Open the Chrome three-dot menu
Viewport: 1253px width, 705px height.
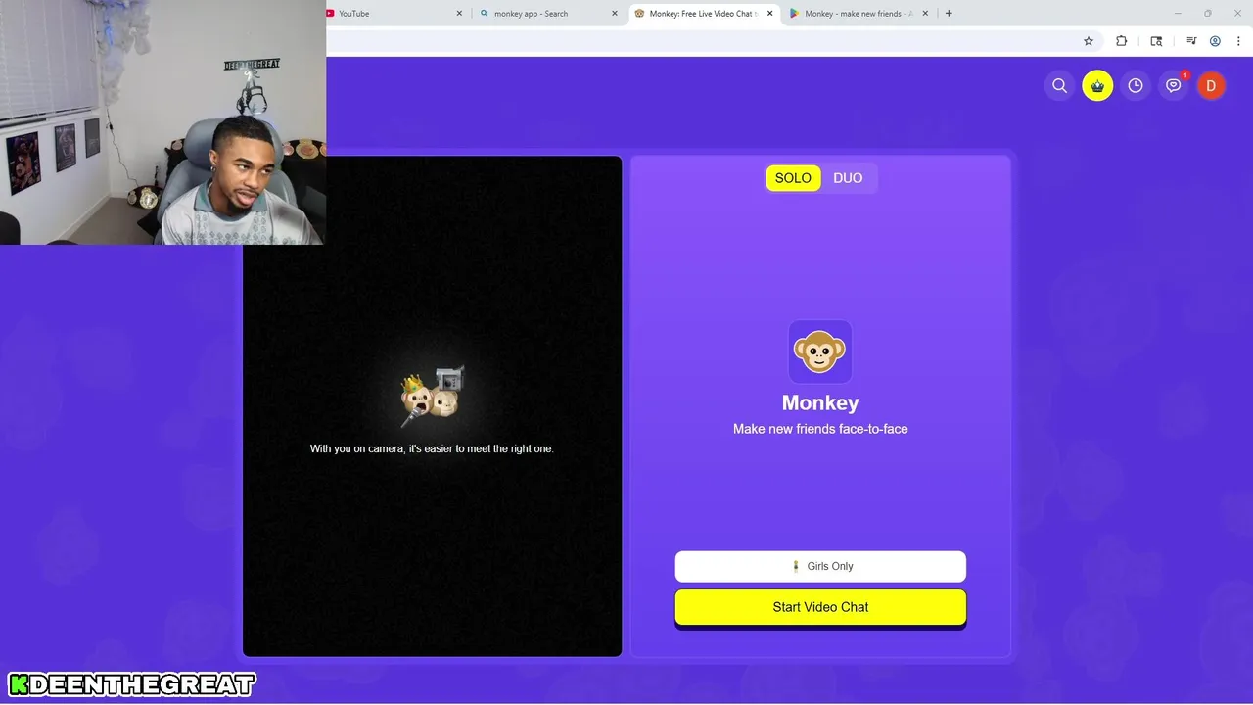point(1237,41)
